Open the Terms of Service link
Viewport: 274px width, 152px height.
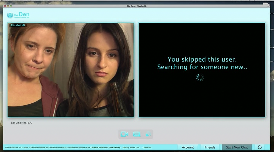[x=98, y=147]
